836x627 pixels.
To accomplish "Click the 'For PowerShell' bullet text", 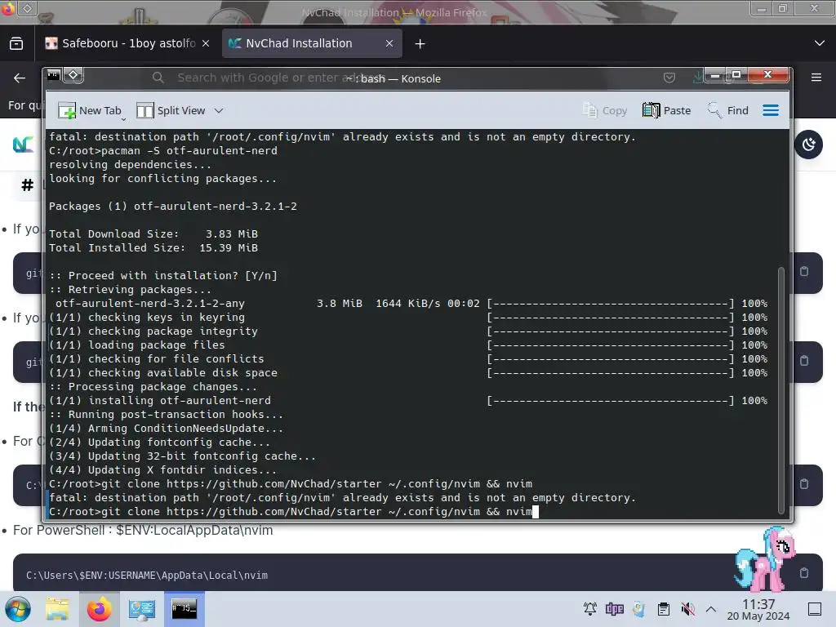I will tap(143, 530).
